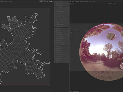Open the Remap command
The image size is (123, 92).
click(x=61, y=62)
